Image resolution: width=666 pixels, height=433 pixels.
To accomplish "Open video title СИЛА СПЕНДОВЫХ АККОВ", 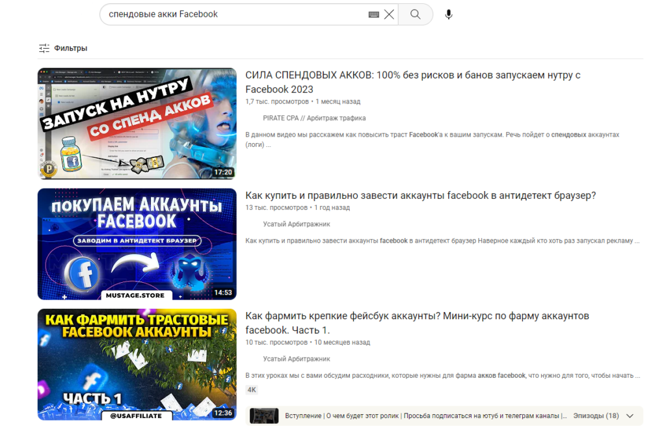I will (413, 82).
